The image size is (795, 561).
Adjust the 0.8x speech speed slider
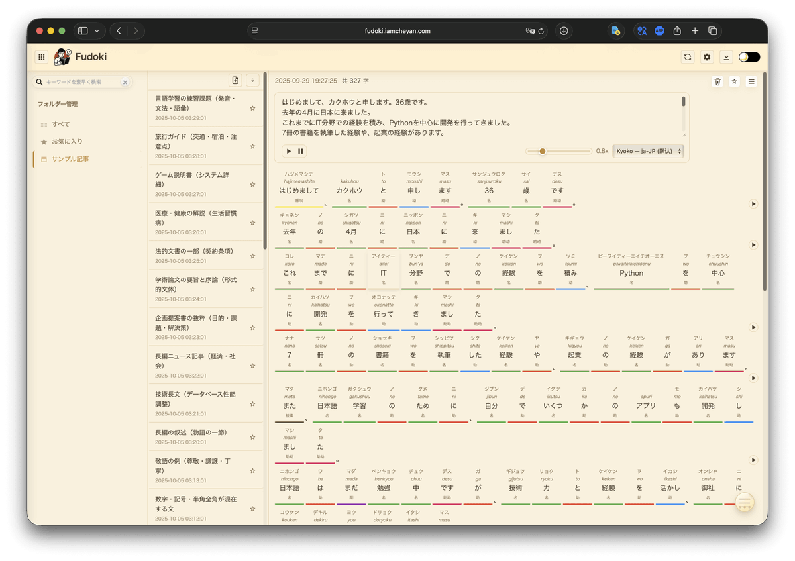click(x=558, y=151)
